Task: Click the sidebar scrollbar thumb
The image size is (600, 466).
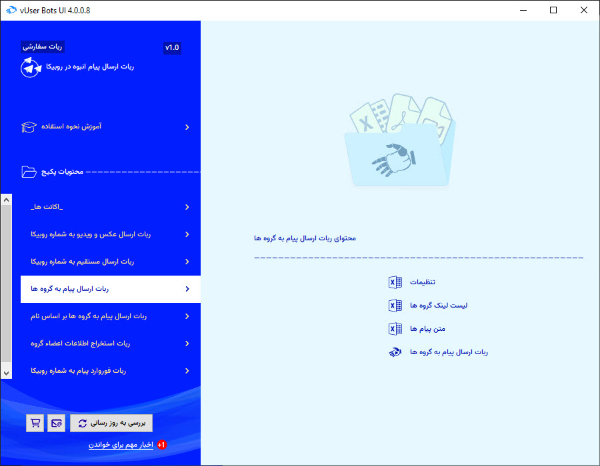Action: [x=6, y=284]
